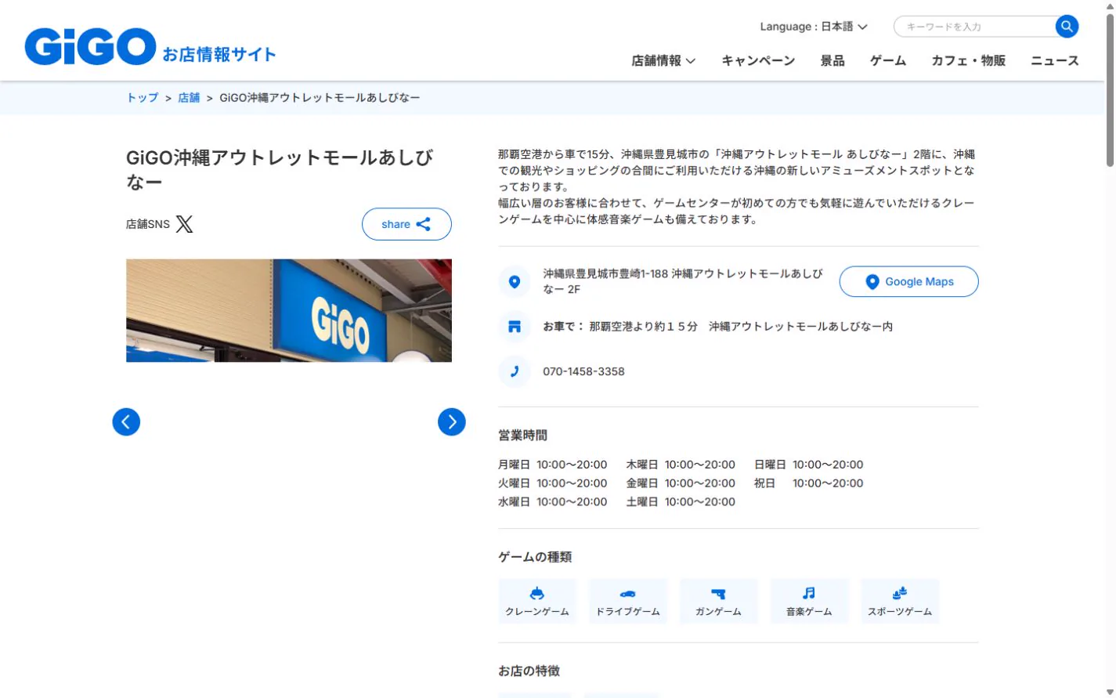The height and width of the screenshot is (698, 1116).
Task: Click the car access store icon
Action: coord(515,327)
